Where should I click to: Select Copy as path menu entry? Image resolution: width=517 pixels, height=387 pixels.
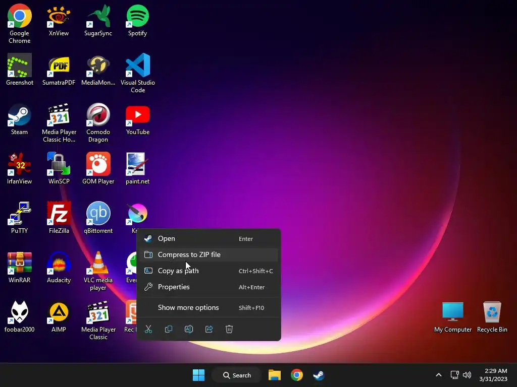pos(209,271)
